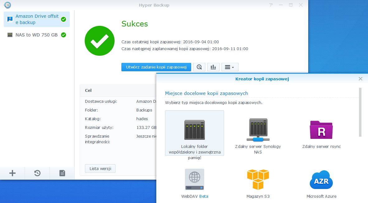Click the Lista wersji button
The image size is (368, 203).
coord(100,168)
